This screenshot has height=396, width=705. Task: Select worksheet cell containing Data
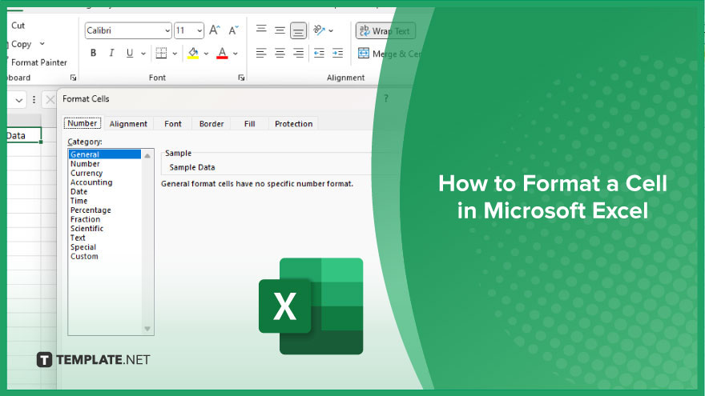click(24, 135)
